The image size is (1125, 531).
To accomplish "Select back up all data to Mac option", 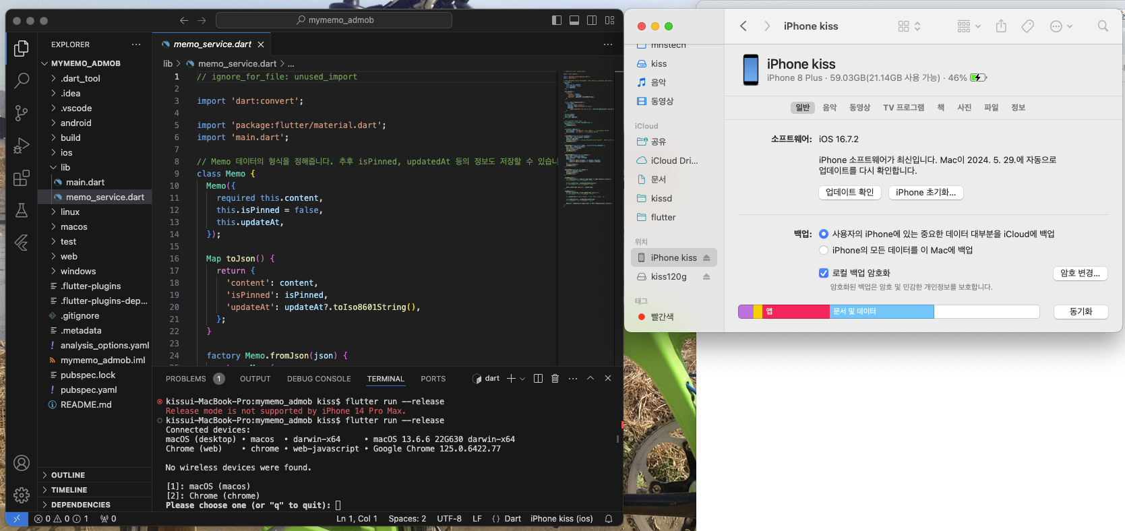I will 824,250.
